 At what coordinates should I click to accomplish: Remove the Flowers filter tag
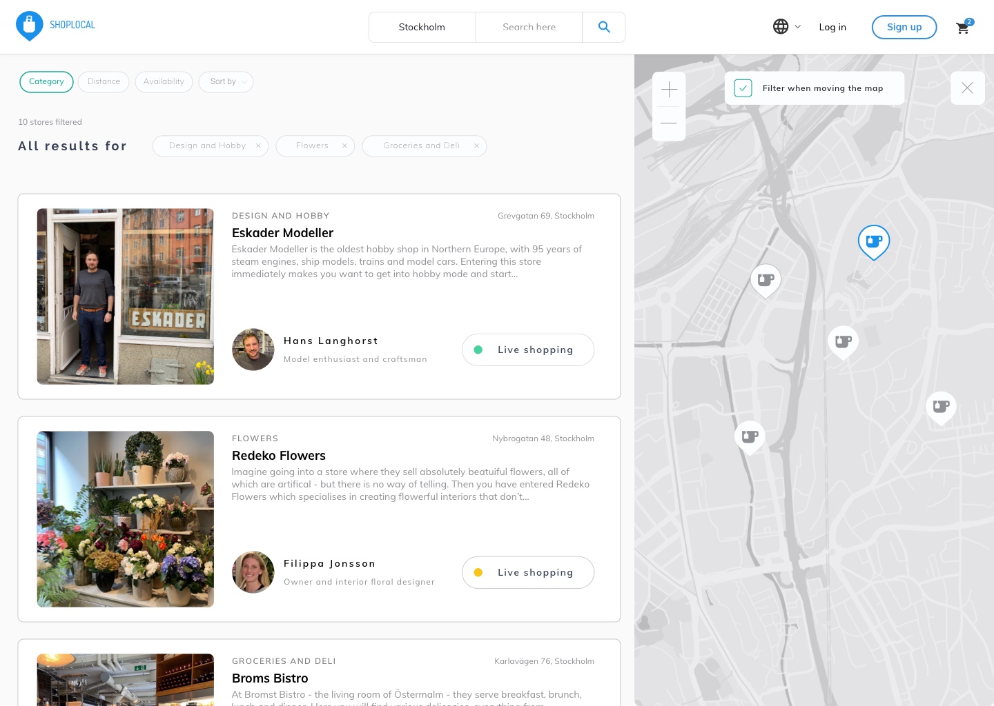344,146
